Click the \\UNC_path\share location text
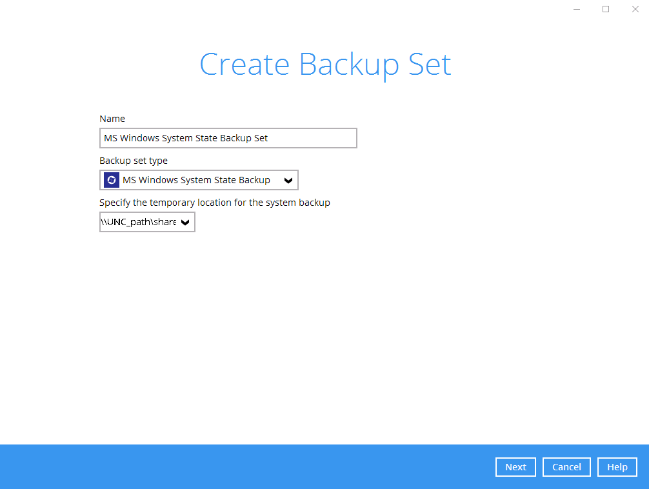The height and width of the screenshot is (489, 649). coord(139,223)
